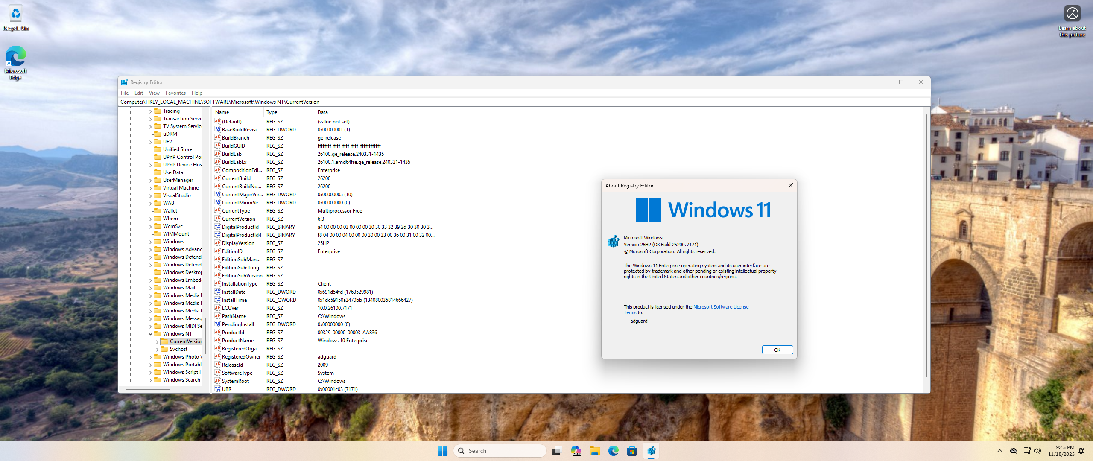1093x461 pixels.
Task: Click the Windows Start button
Action: tap(442, 451)
